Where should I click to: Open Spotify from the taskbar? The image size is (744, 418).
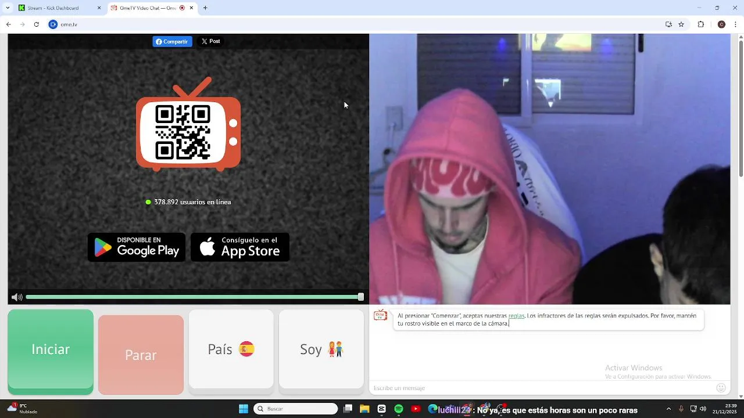point(399,409)
